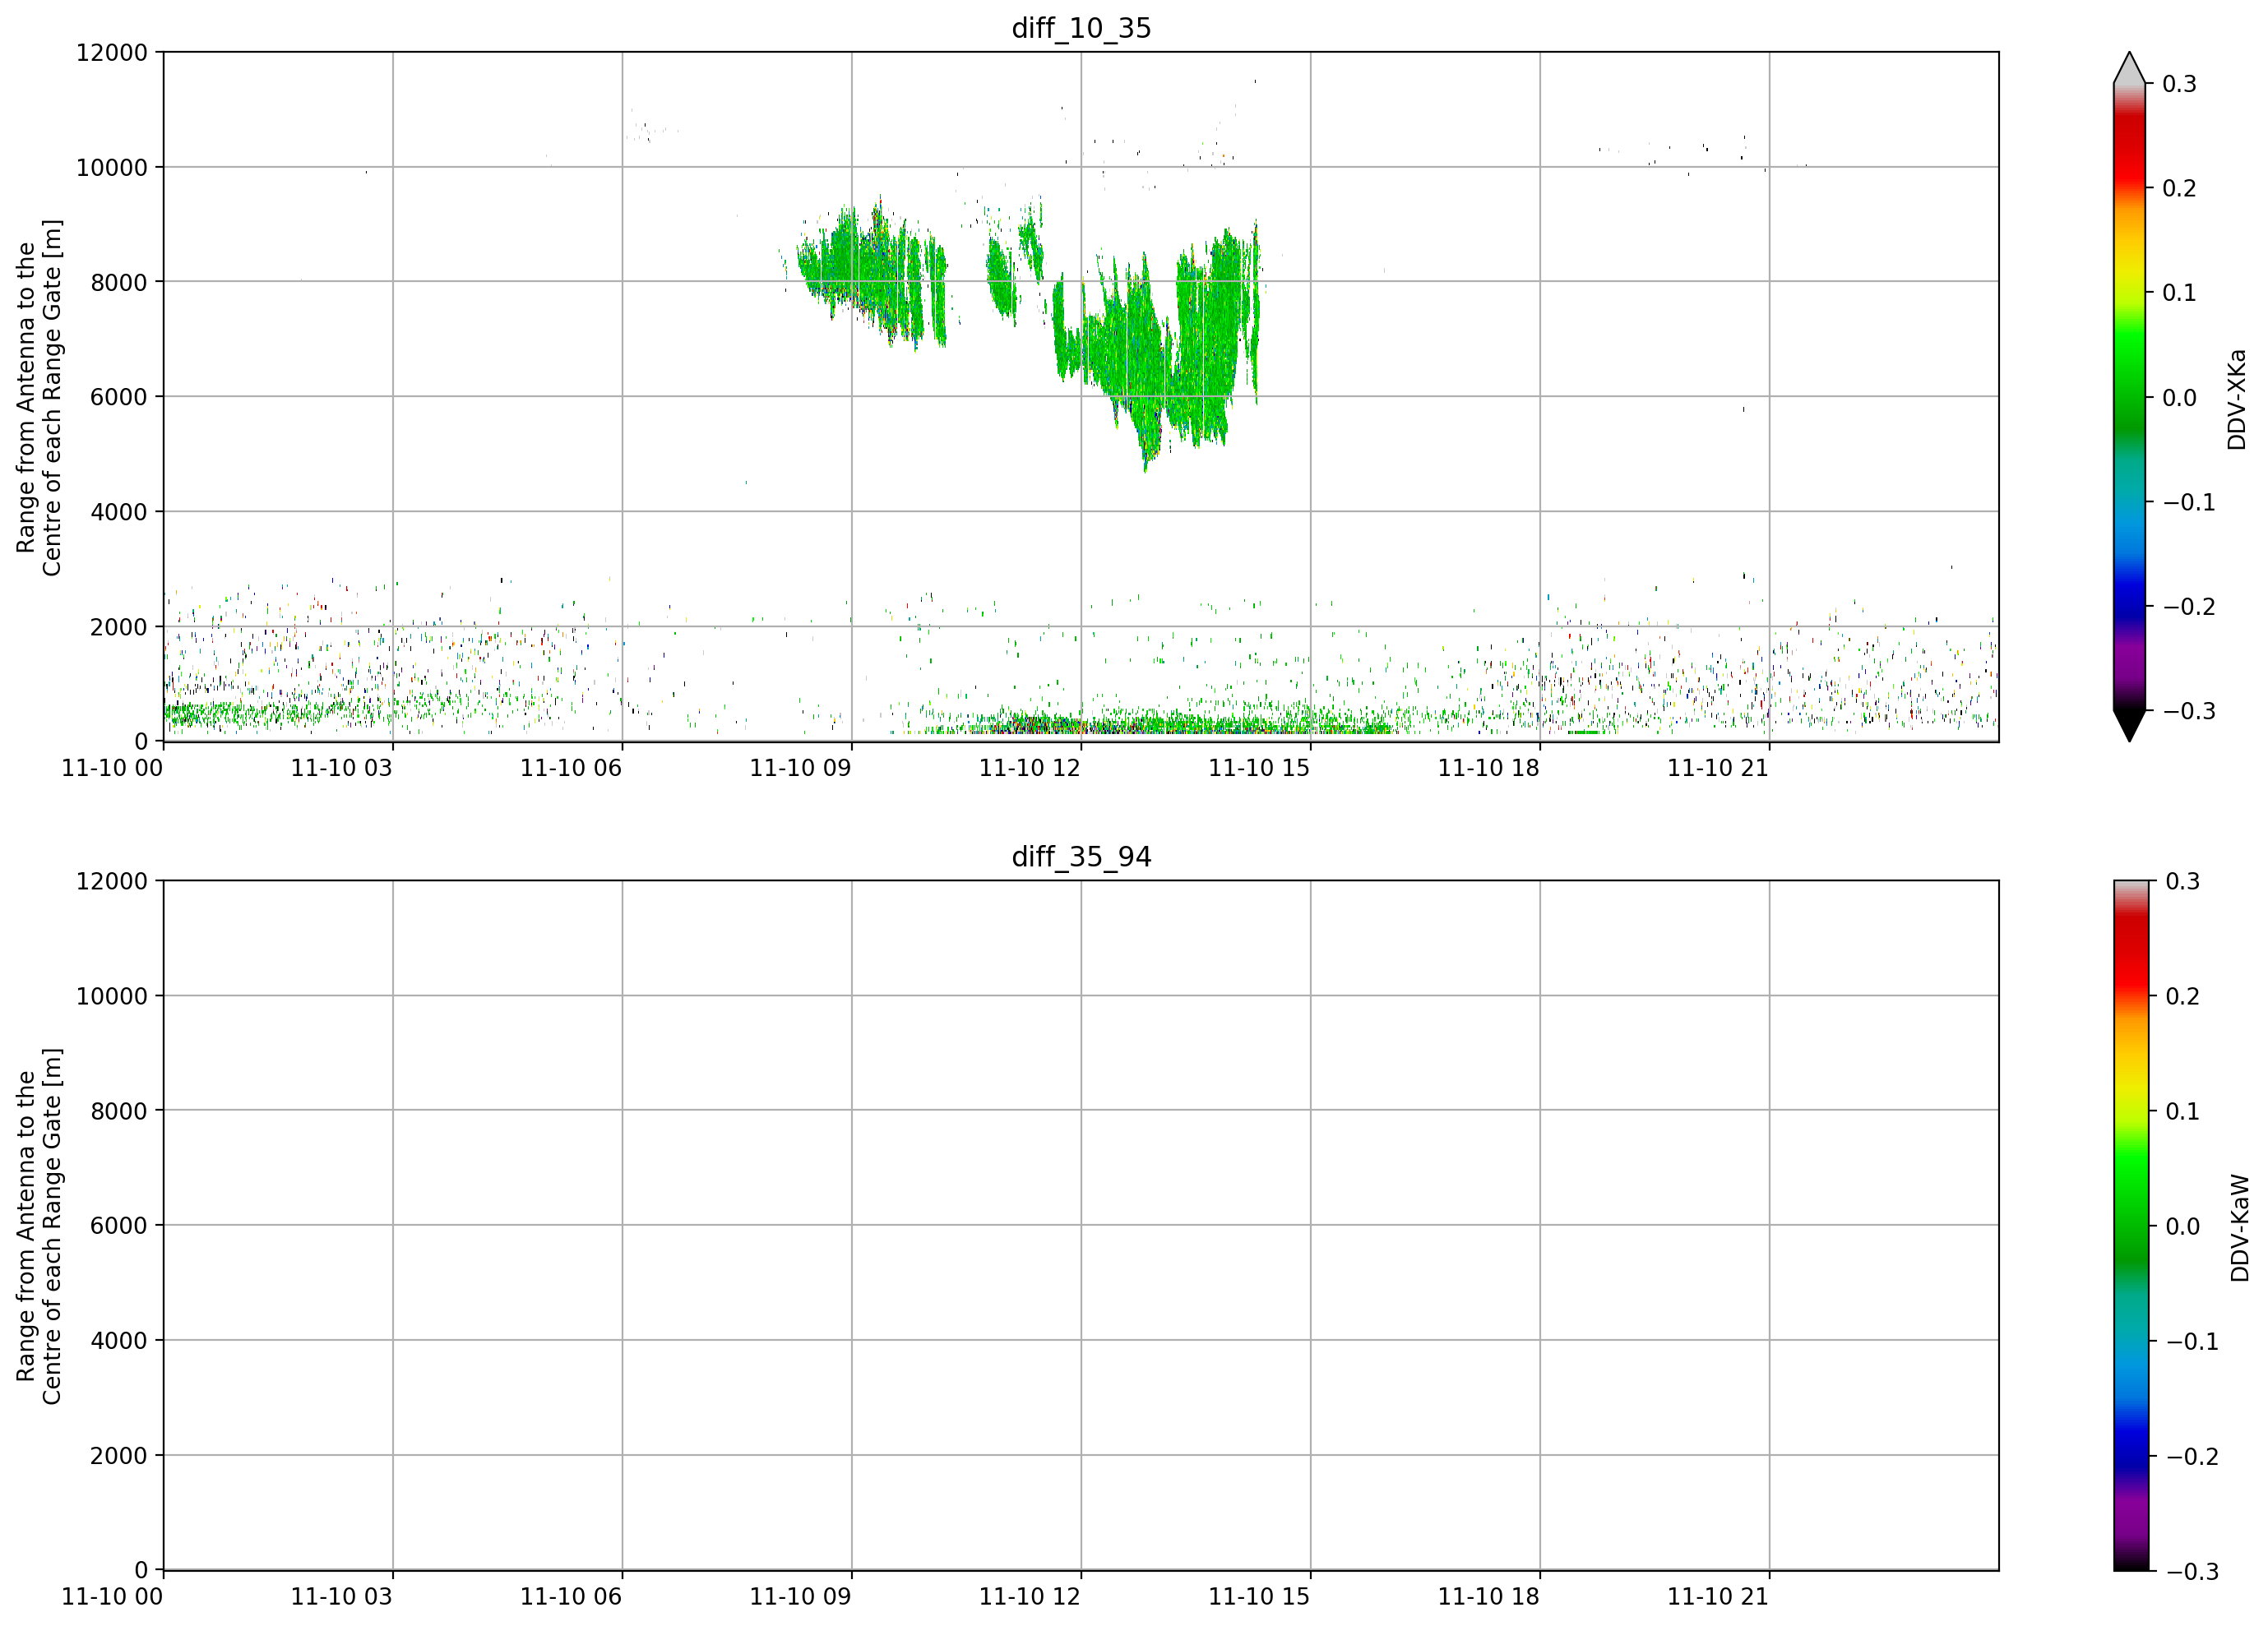
Task: Click the 2000 y-tick of diff_10_35 plot
Action: pyautogui.click(x=119, y=626)
